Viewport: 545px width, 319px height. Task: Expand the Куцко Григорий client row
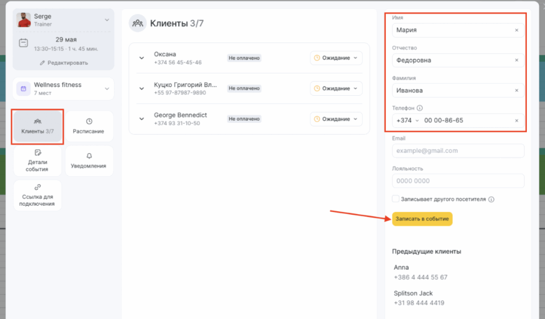tap(142, 89)
